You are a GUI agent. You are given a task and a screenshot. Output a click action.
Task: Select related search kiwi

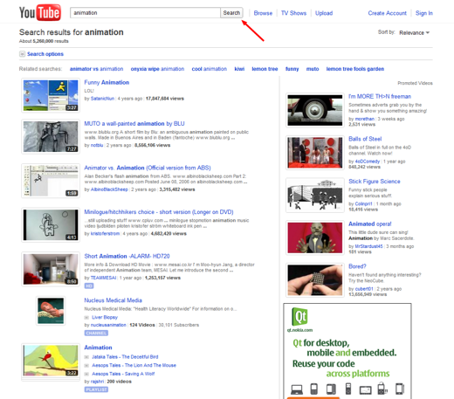point(239,69)
